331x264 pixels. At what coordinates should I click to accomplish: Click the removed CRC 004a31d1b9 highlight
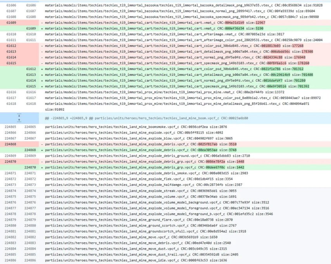[235, 23]
